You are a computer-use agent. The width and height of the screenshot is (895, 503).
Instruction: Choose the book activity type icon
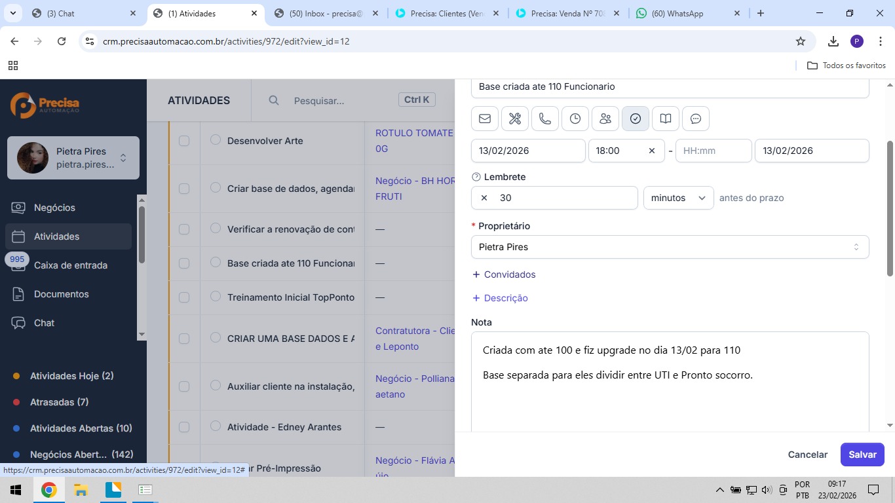pos(666,119)
